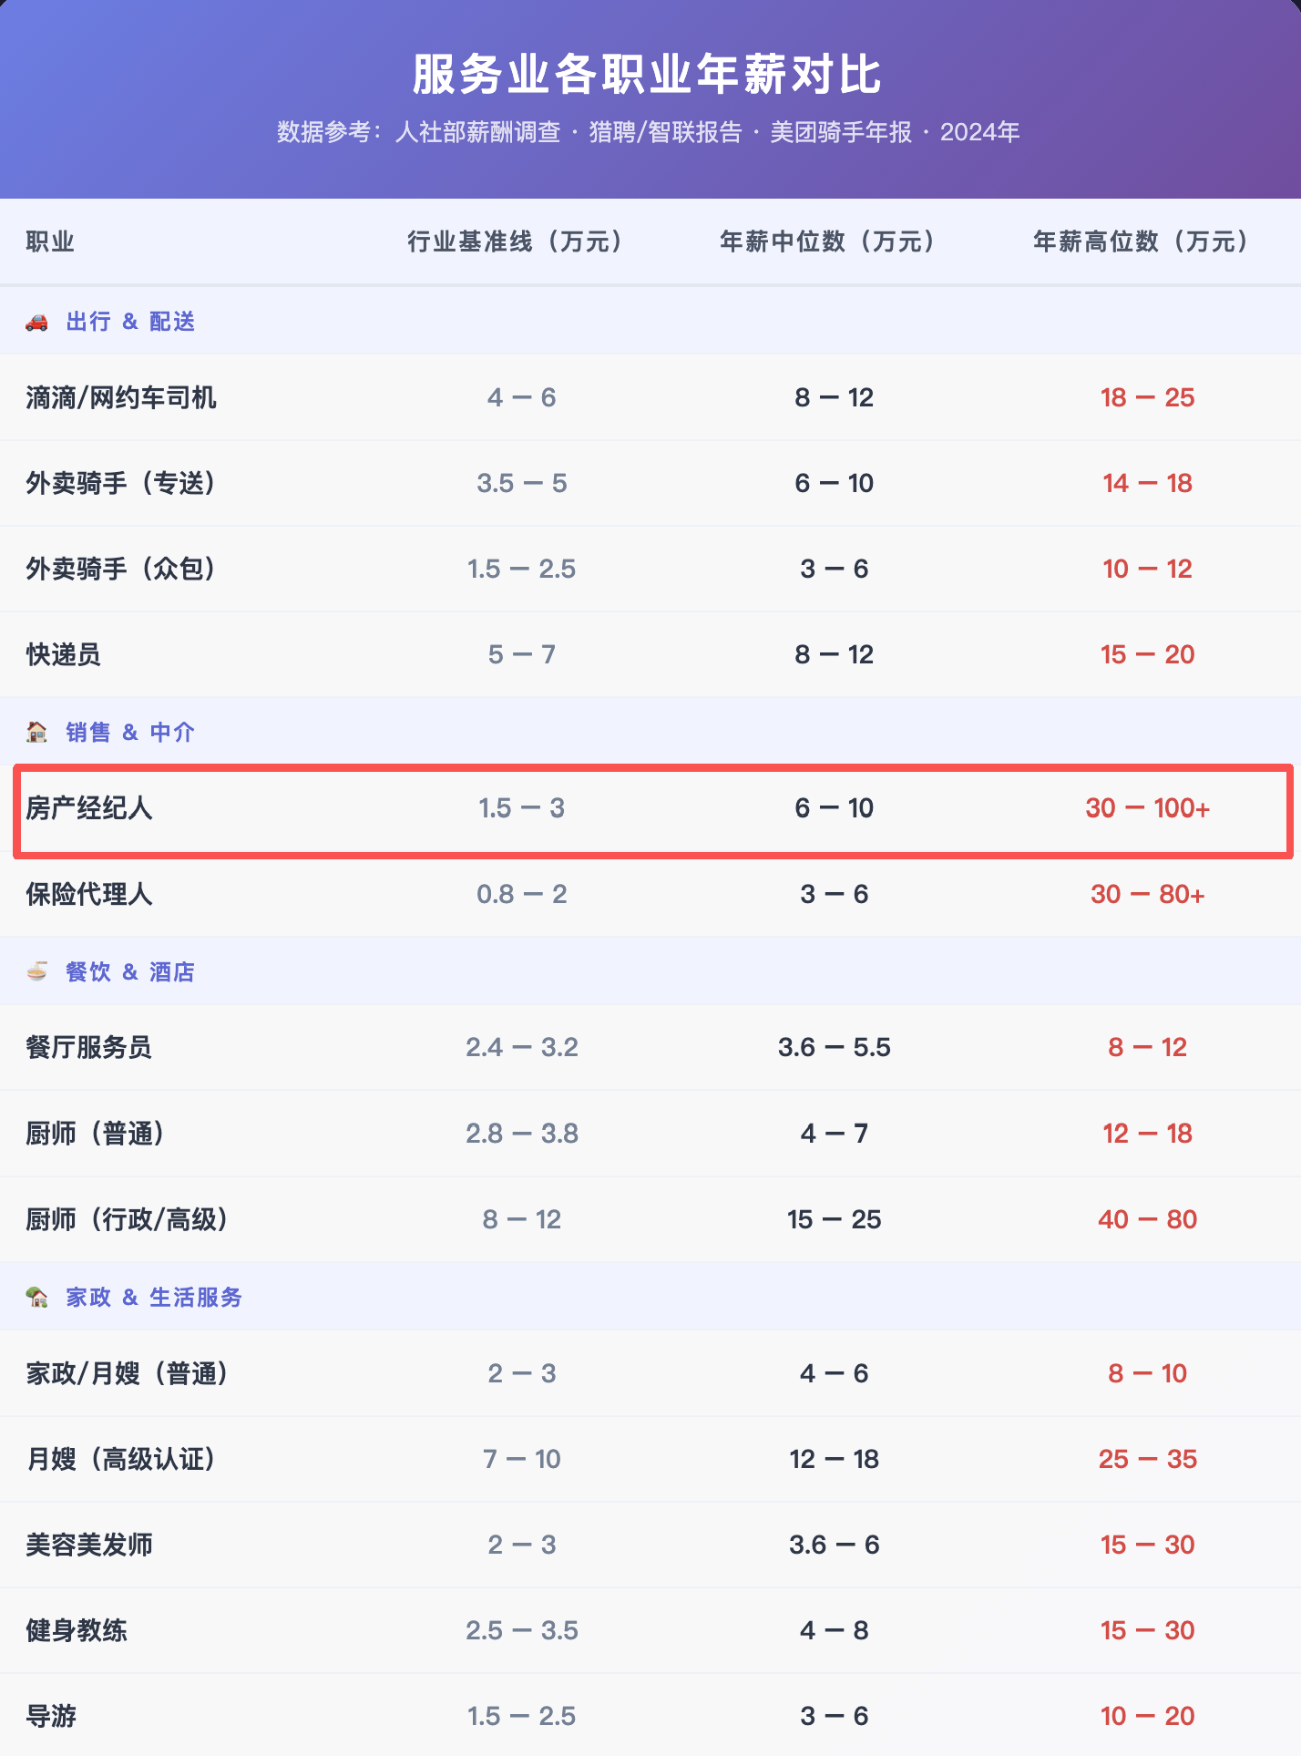Select the 保险代理人 row label
The height and width of the screenshot is (1756, 1301).
[89, 894]
